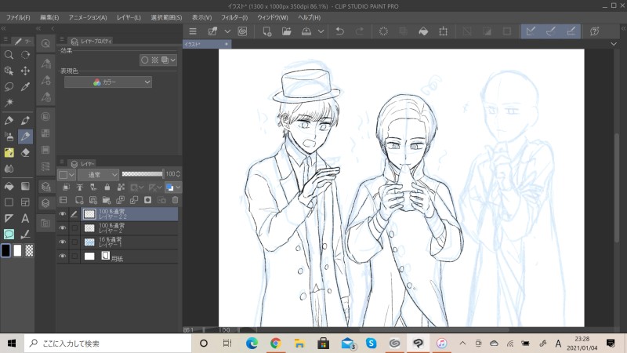Hide the レイヤー 2 2 layer

(63, 213)
